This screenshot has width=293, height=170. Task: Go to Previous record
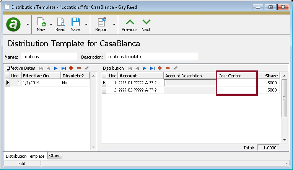coord(129,25)
